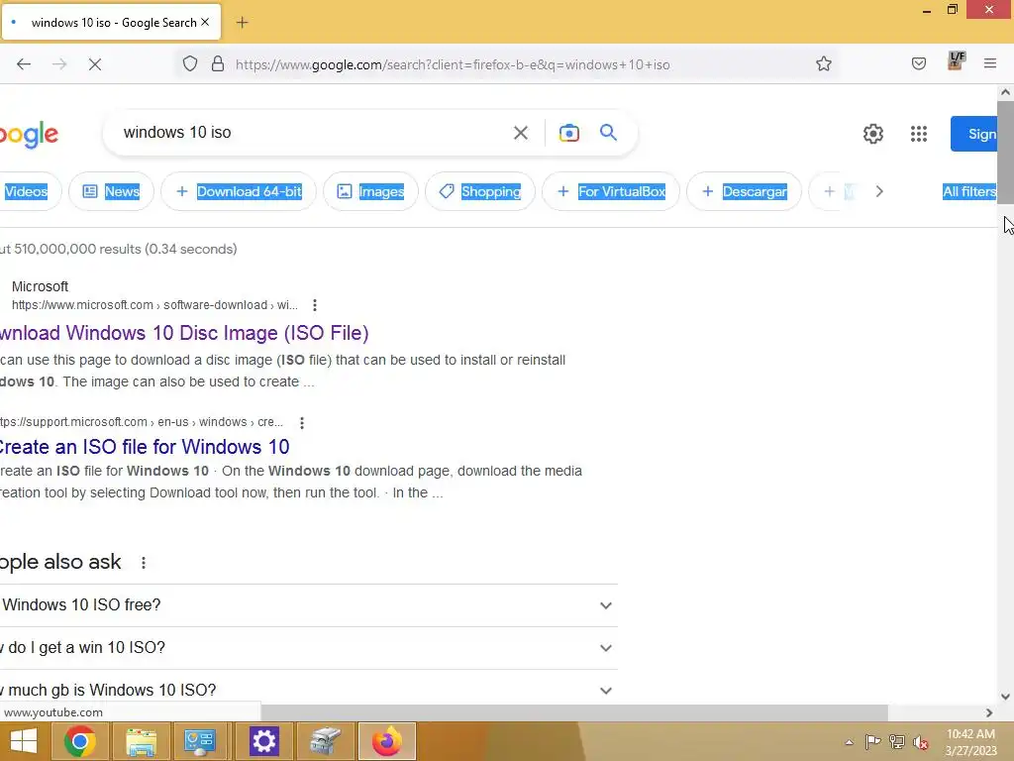The image size is (1014, 761).
Task: Open the Action Center flag tray icon
Action: pyautogui.click(x=872, y=741)
